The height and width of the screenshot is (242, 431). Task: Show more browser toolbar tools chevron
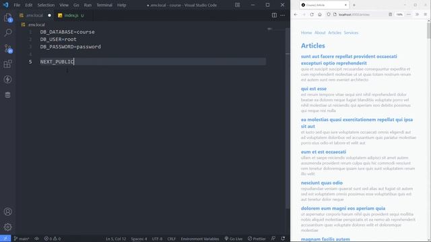coord(417,15)
